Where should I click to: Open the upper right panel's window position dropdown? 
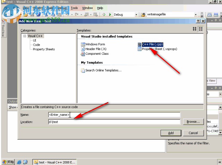click(212, 21)
